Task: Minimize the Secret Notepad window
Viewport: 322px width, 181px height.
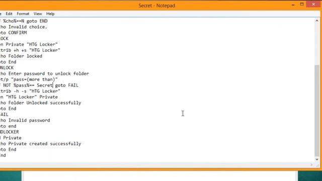Action: (293, 5)
